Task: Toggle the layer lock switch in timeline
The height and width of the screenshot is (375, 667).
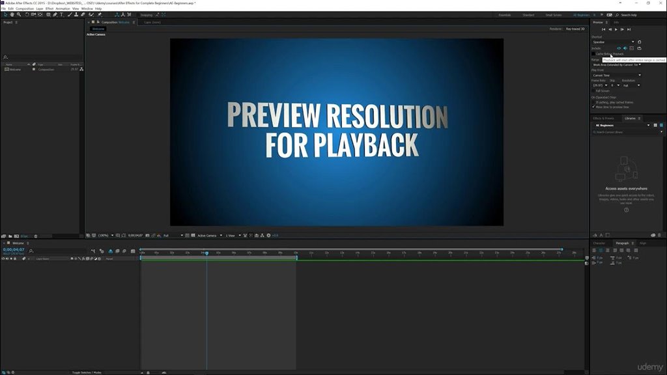Action: pyautogui.click(x=15, y=258)
